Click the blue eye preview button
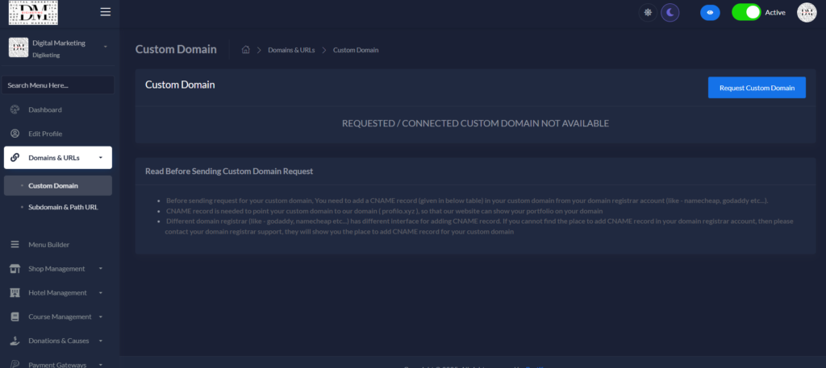Image resolution: width=826 pixels, height=368 pixels. (x=710, y=13)
